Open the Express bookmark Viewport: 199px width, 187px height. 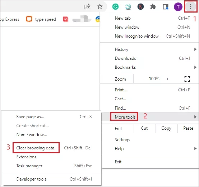pos(10,19)
